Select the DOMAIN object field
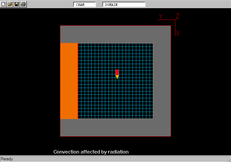 124,4
